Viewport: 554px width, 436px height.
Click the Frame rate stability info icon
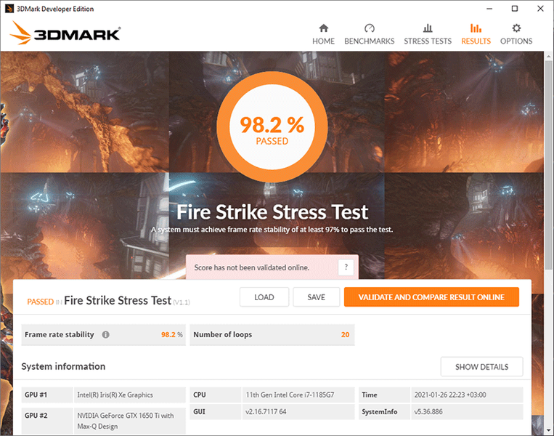105,334
